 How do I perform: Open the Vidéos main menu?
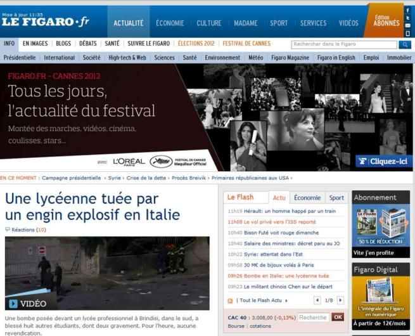point(348,23)
